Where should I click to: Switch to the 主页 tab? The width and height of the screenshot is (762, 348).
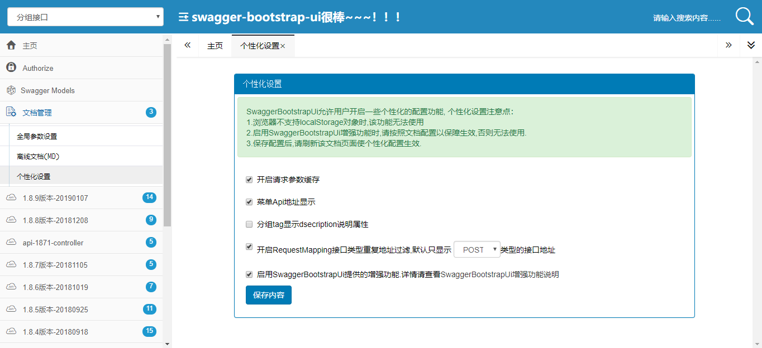point(215,46)
